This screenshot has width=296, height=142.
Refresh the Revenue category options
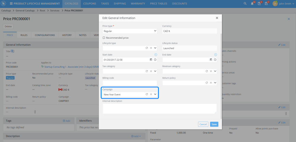click(207, 71)
